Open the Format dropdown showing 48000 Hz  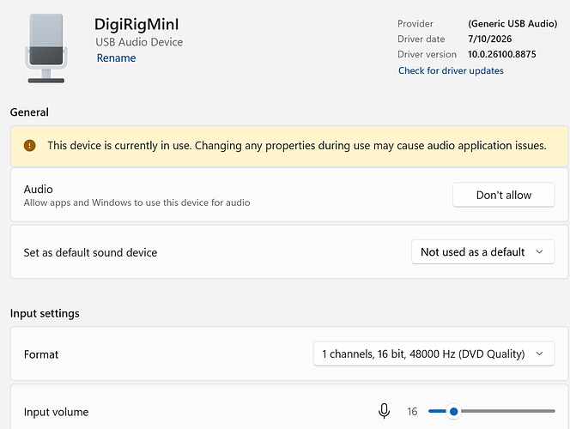(434, 353)
